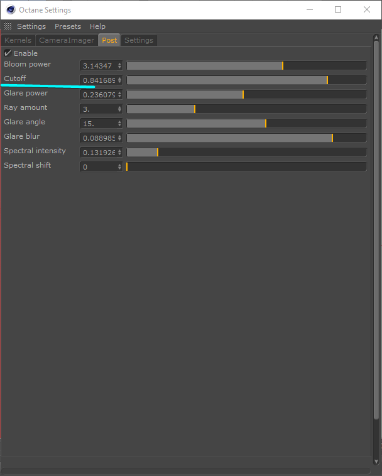This screenshot has height=476, width=382.
Task: Click the scrollbar up arrow
Action: [x=376, y=37]
